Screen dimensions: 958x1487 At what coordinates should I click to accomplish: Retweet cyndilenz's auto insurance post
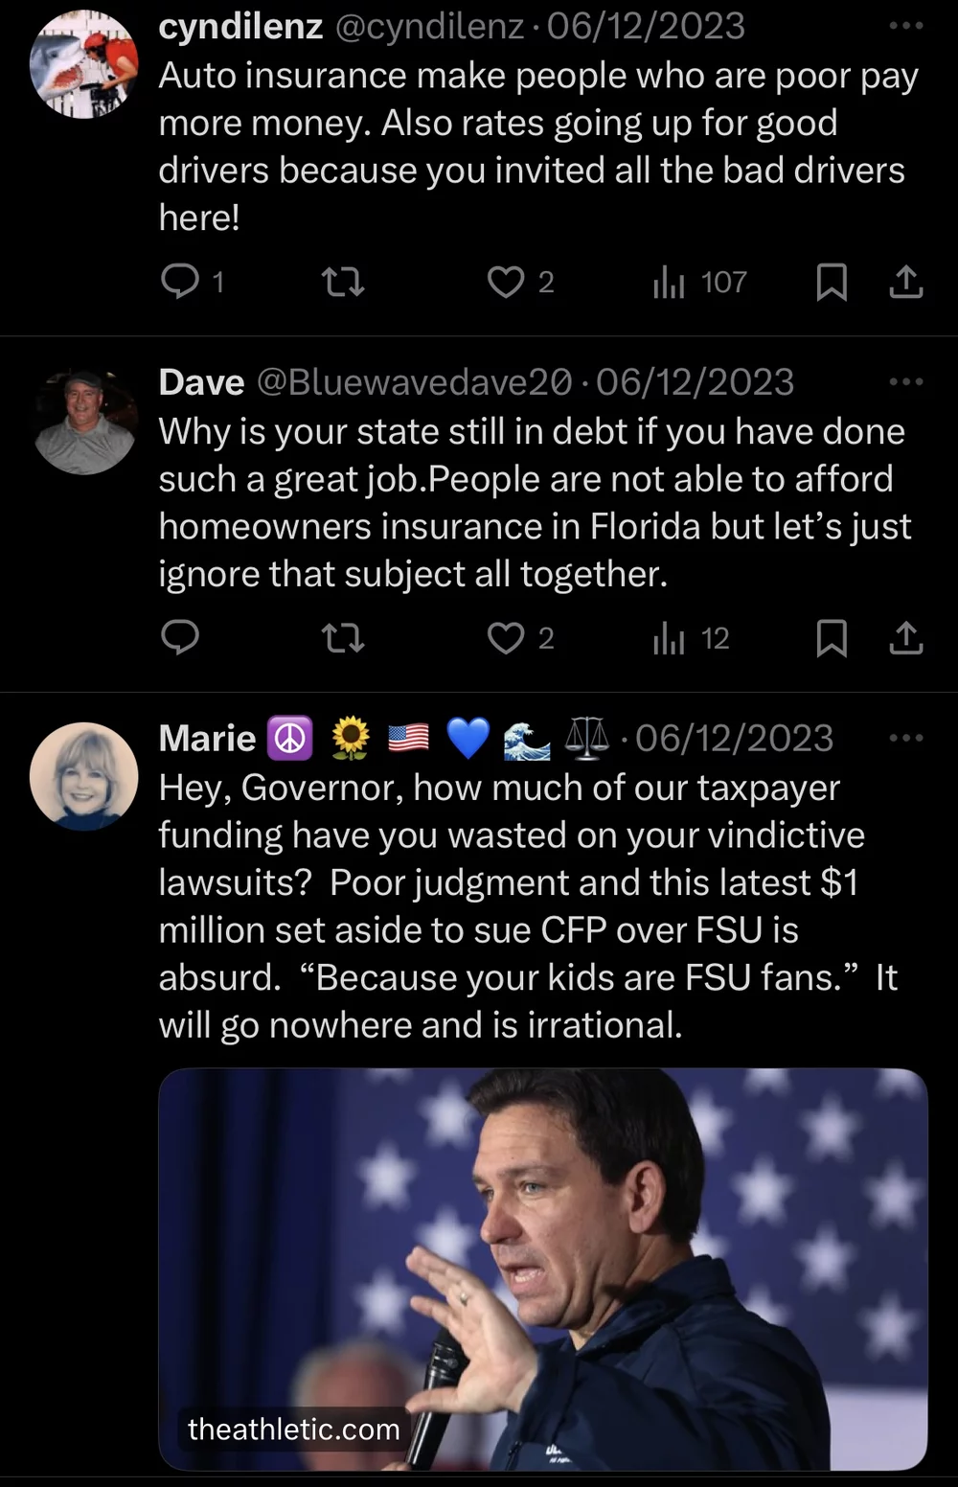pos(343,282)
